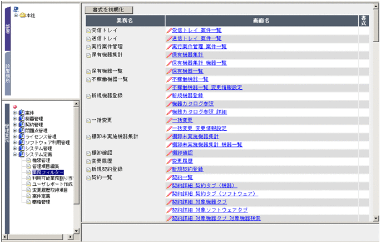Expand the ライセンス管理 tree node

15,136
